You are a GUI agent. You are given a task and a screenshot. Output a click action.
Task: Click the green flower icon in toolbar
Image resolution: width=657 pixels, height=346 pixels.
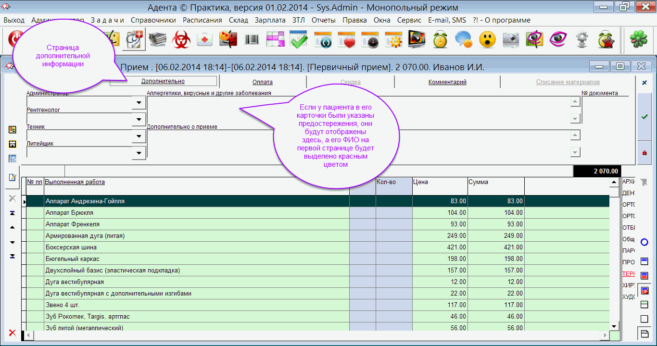(639, 39)
